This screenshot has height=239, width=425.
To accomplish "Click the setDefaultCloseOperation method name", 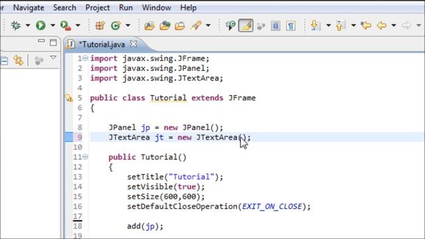I will tap(183, 206).
